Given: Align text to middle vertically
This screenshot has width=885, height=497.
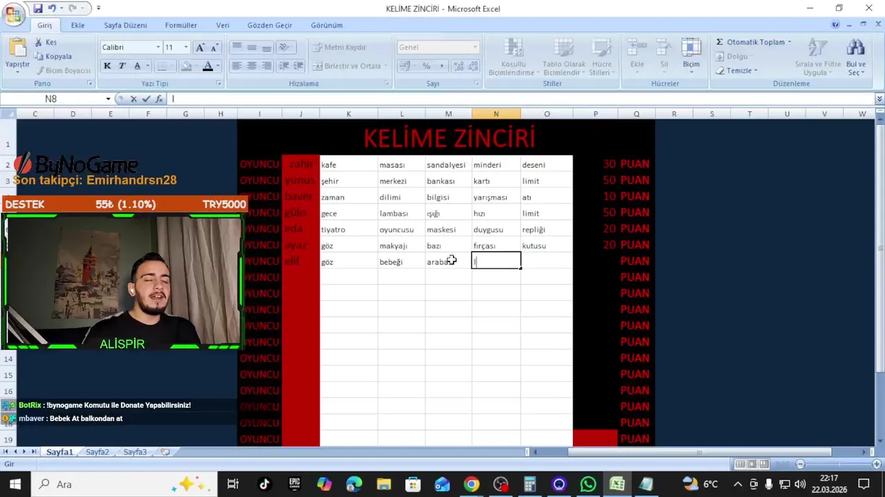Looking at the screenshot, I should tap(252, 47).
